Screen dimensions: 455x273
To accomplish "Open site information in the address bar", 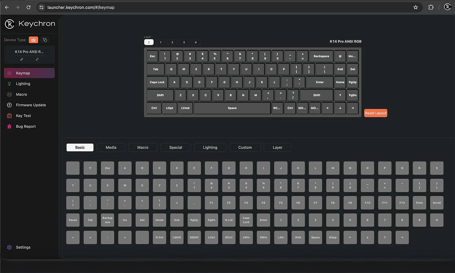I will pyautogui.click(x=41, y=7).
